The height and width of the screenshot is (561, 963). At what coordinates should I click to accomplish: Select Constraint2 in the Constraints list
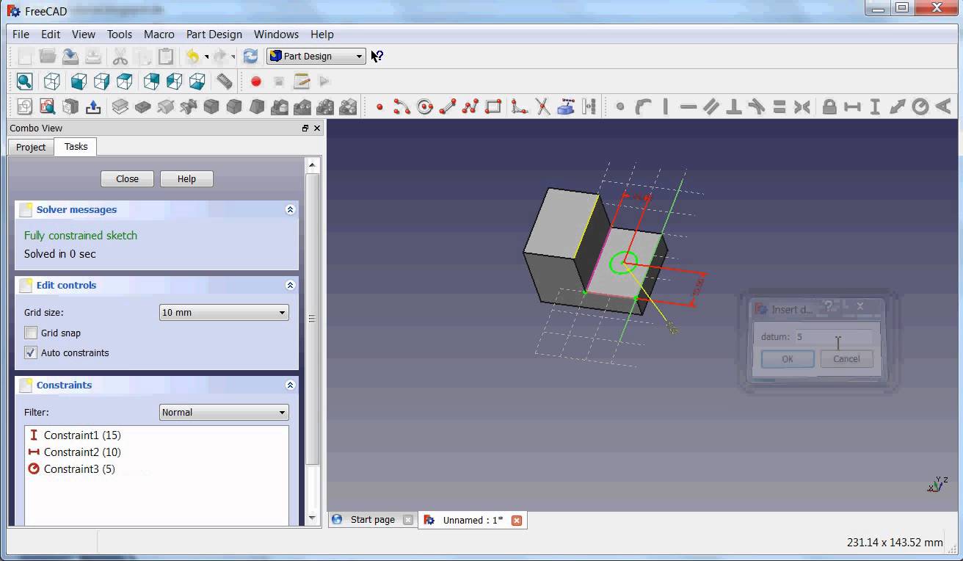point(81,452)
